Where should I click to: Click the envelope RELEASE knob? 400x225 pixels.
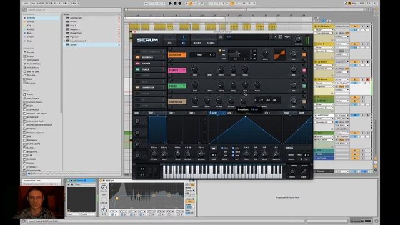[201, 154]
